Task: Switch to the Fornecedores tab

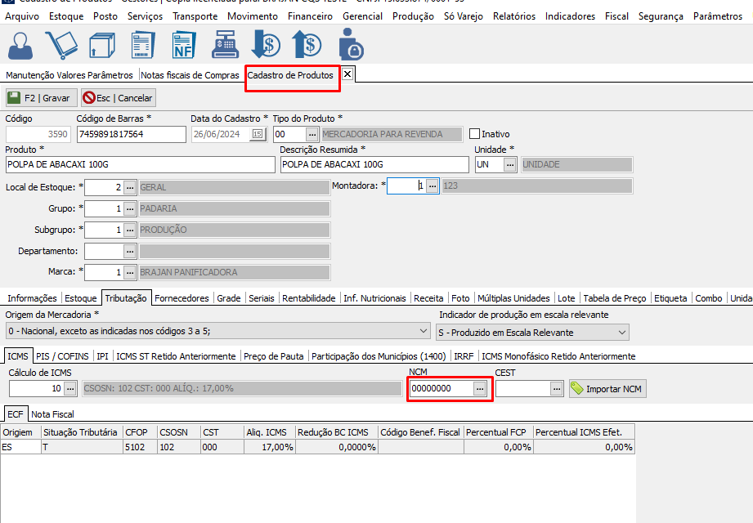Action: click(x=182, y=298)
